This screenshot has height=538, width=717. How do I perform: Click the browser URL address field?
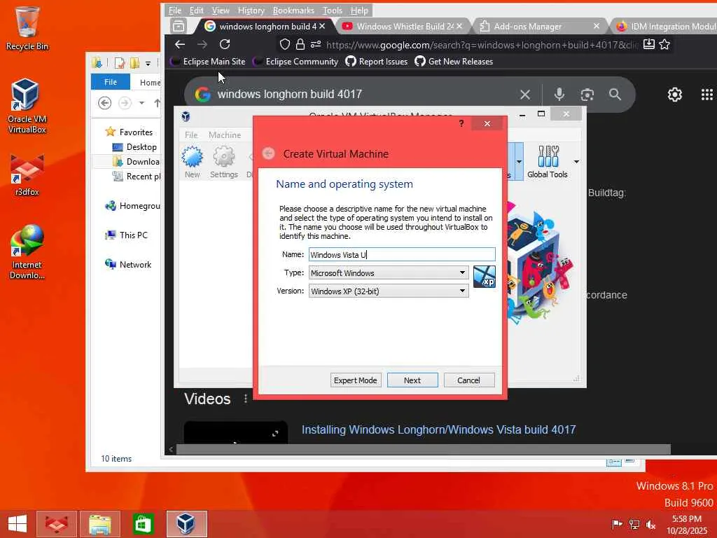482,45
